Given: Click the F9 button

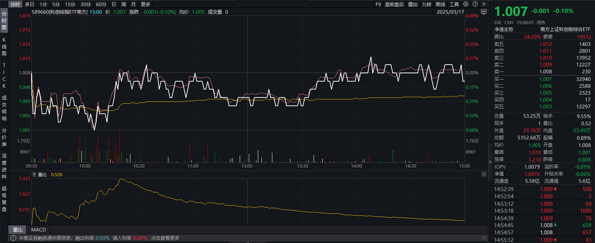Looking at the screenshot, I should click(378, 4).
